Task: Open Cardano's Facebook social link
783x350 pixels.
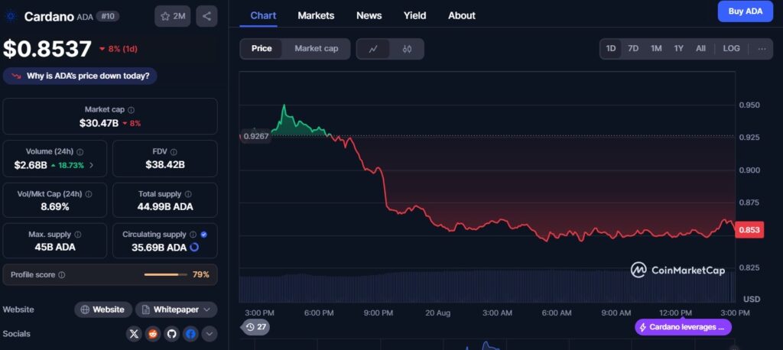Action: 190,334
